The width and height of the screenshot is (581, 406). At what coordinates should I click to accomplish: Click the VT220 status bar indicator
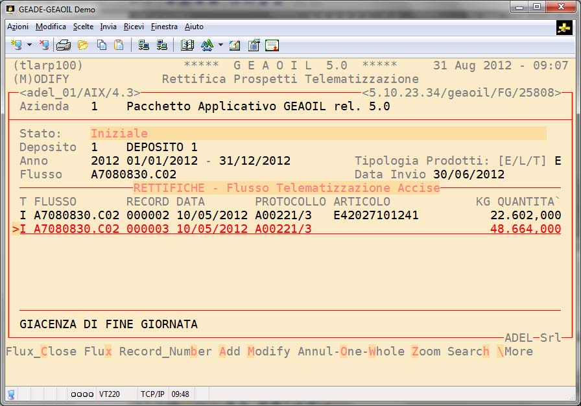point(108,394)
